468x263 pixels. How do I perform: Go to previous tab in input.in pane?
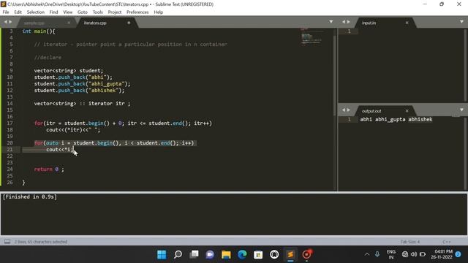click(x=344, y=22)
